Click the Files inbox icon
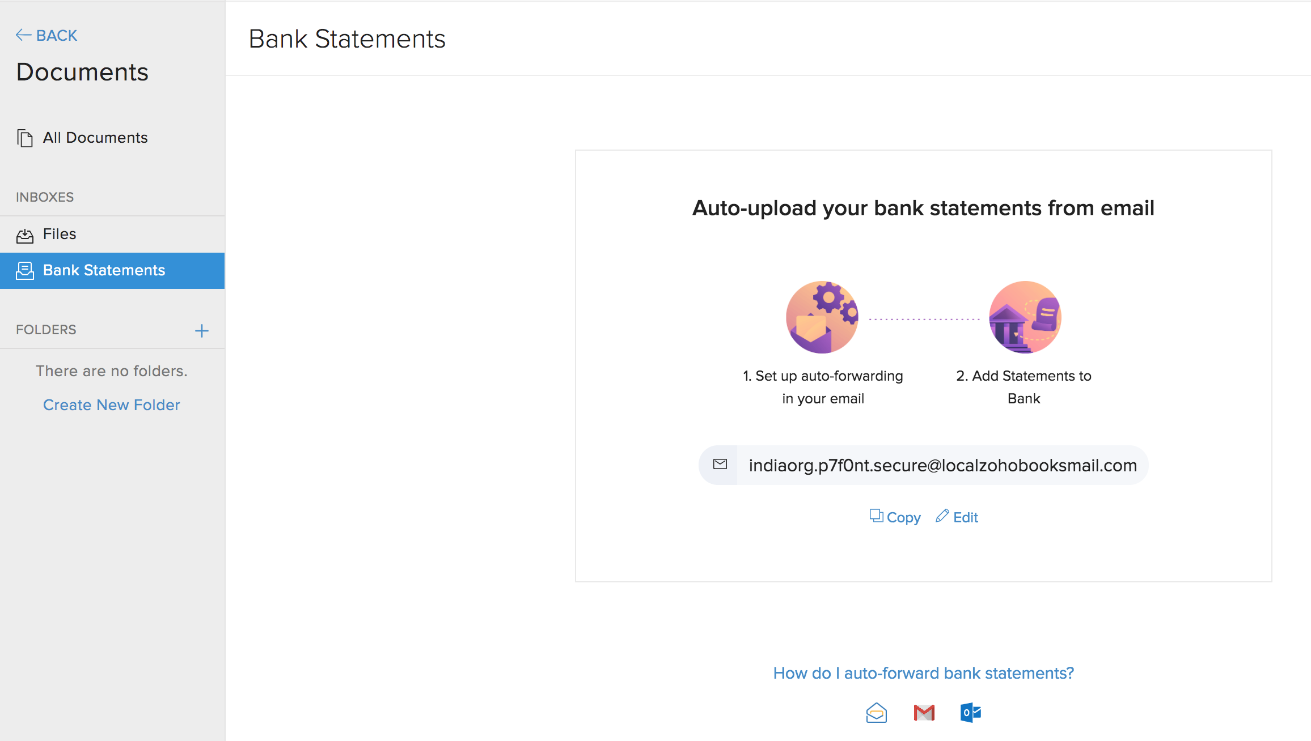The width and height of the screenshot is (1311, 741). [25, 235]
